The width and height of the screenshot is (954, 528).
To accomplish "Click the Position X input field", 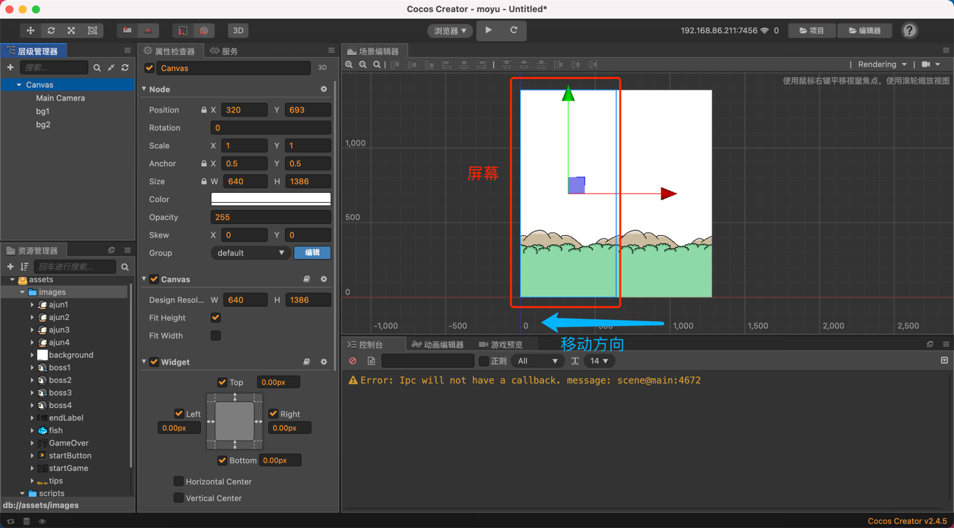I will [244, 110].
